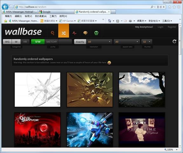Toggle the HR category filter
183x153 pixels.
(25, 42)
